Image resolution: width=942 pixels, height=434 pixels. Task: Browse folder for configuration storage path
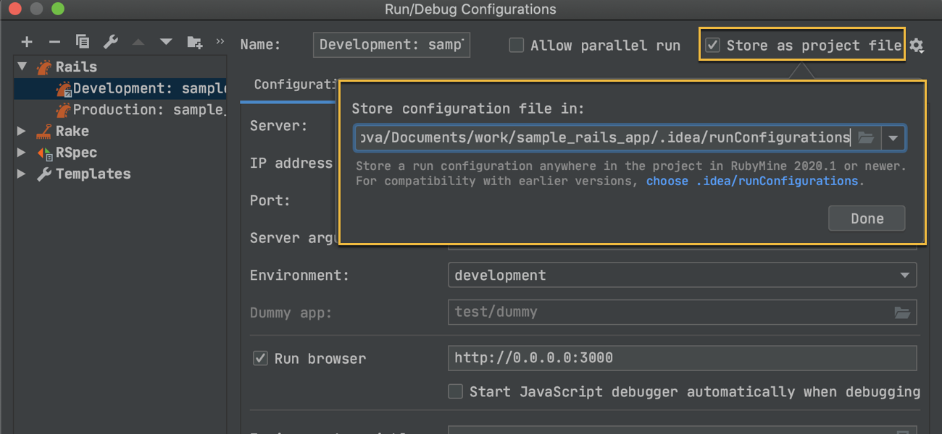(x=866, y=137)
